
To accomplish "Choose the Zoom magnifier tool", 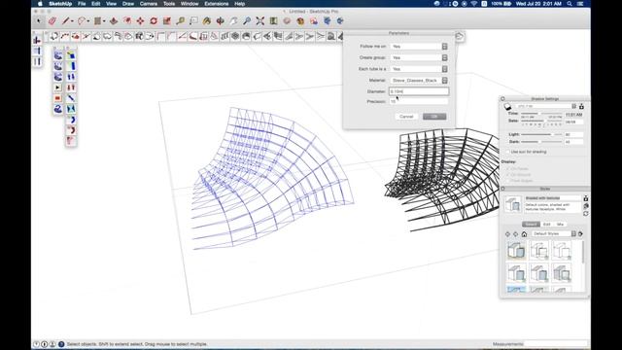I will 247,20.
